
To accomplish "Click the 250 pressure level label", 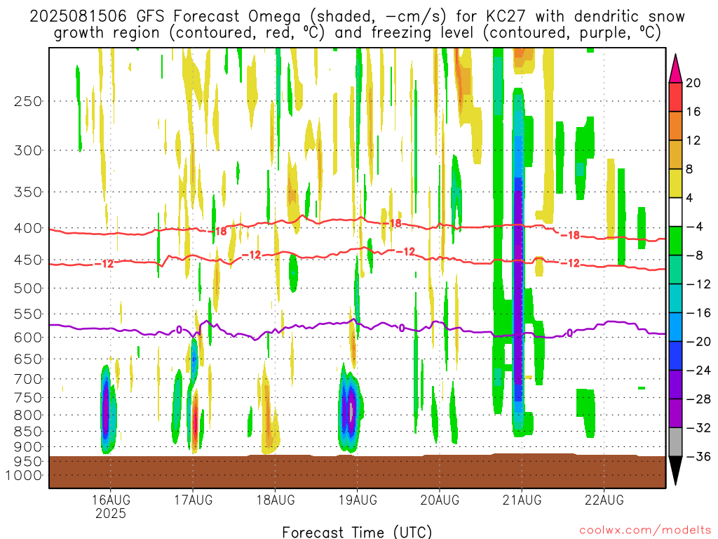I will click(28, 101).
